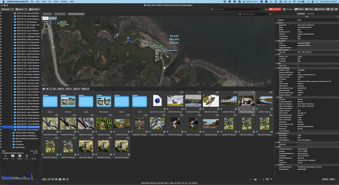Go back with the left arrow icon

pyautogui.click(x=47, y=89)
